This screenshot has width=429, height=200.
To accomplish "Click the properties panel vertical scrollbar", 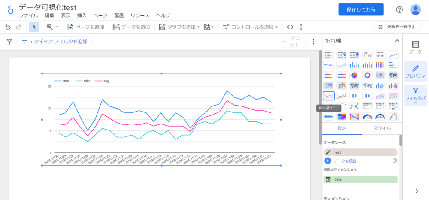I will click(401, 140).
